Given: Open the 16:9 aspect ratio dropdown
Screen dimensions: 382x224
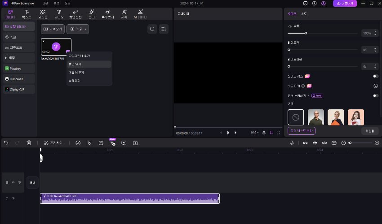Looking at the screenshot, I should pyautogui.click(x=255, y=133).
